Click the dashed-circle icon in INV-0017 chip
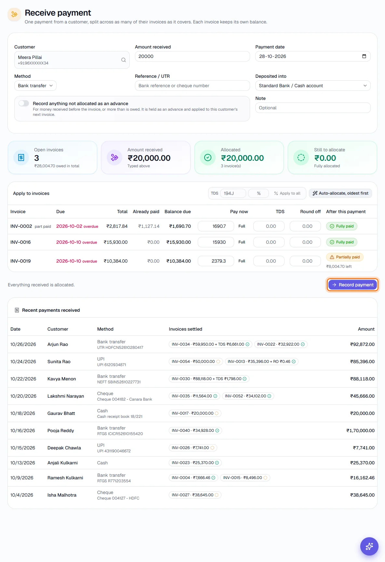This screenshot has width=385, height=562. (217, 413)
